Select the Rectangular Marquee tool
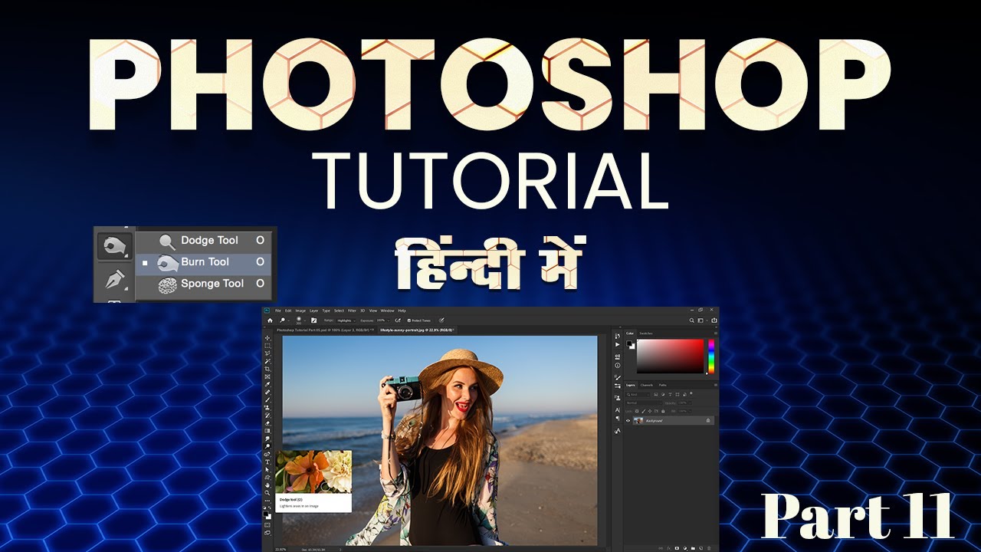Image resolution: width=981 pixels, height=552 pixels. click(267, 346)
